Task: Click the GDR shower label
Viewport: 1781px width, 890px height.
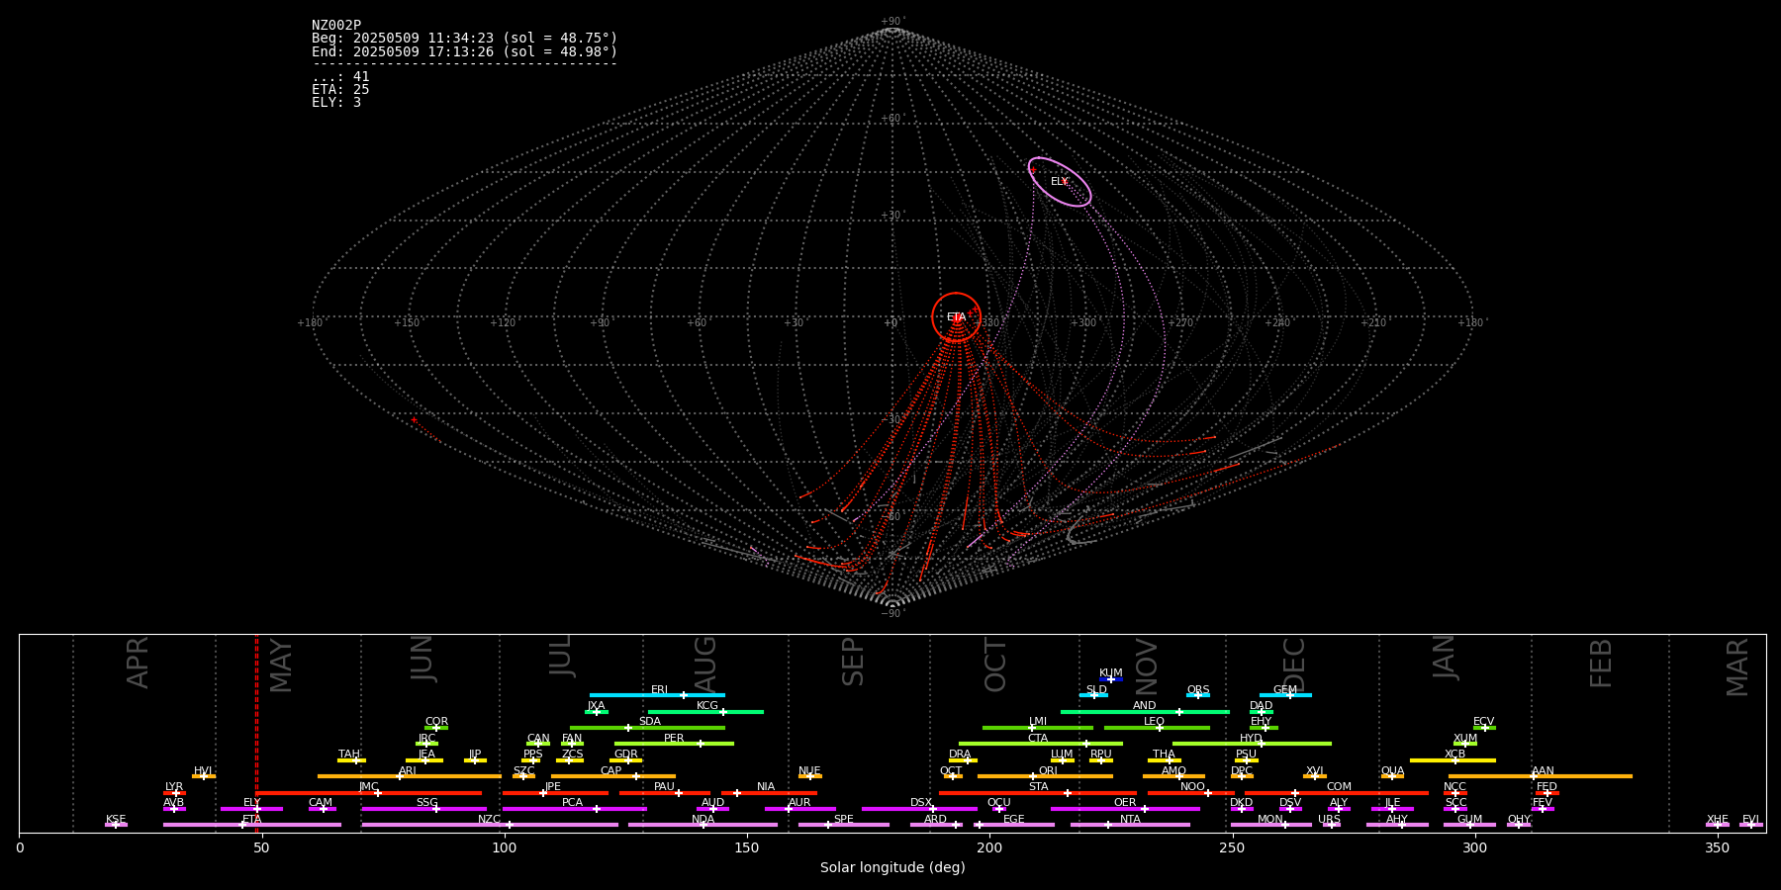Action: click(x=626, y=755)
